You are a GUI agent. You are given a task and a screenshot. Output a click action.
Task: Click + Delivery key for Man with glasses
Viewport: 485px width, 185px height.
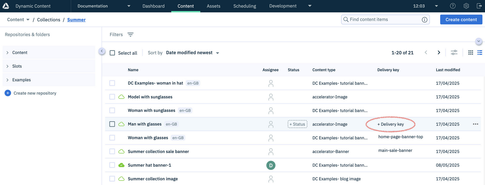pos(391,124)
